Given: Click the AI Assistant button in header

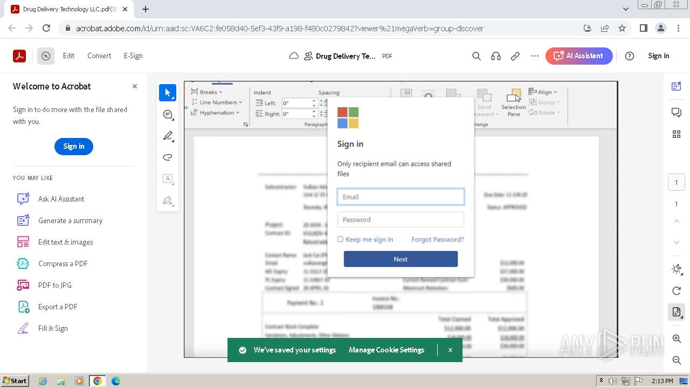Looking at the screenshot, I should 579,56.
